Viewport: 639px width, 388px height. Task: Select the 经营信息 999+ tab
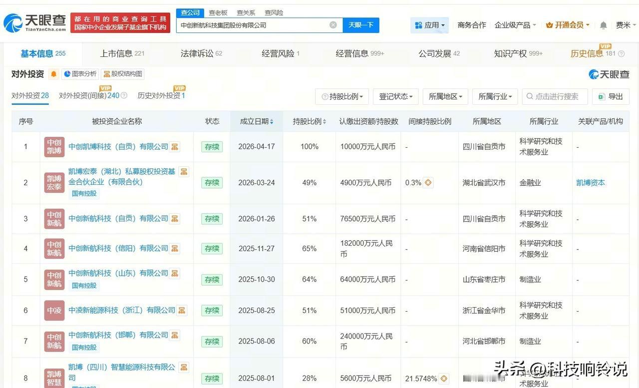(x=360, y=53)
